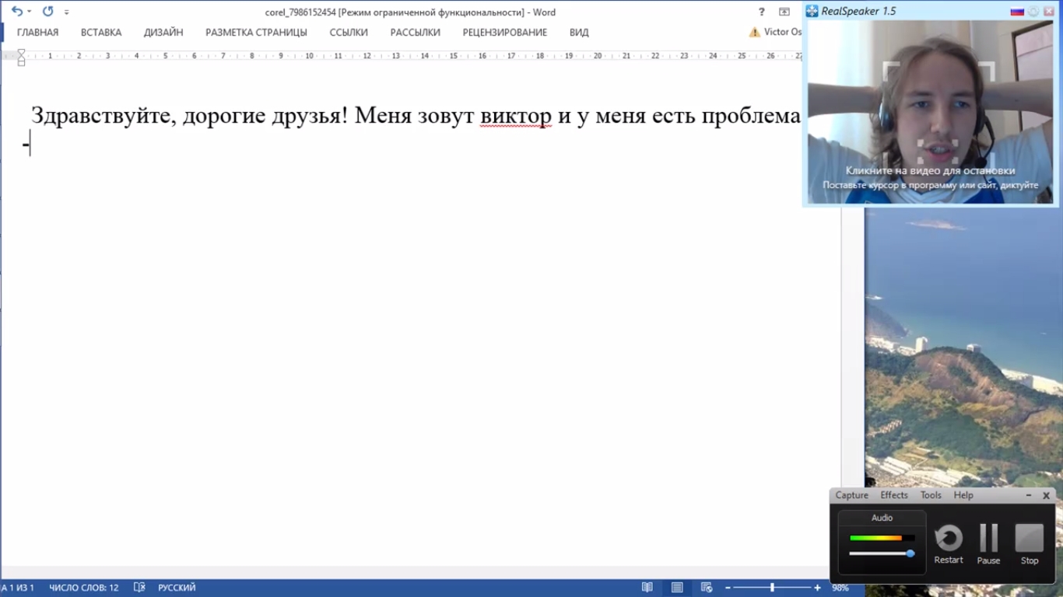Click the Russian flag in RealSpeaker
Screen dimensions: 1063x597
(1016, 11)
